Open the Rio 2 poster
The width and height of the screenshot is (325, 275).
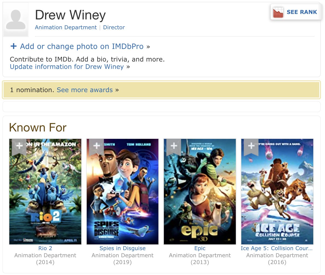click(x=45, y=192)
